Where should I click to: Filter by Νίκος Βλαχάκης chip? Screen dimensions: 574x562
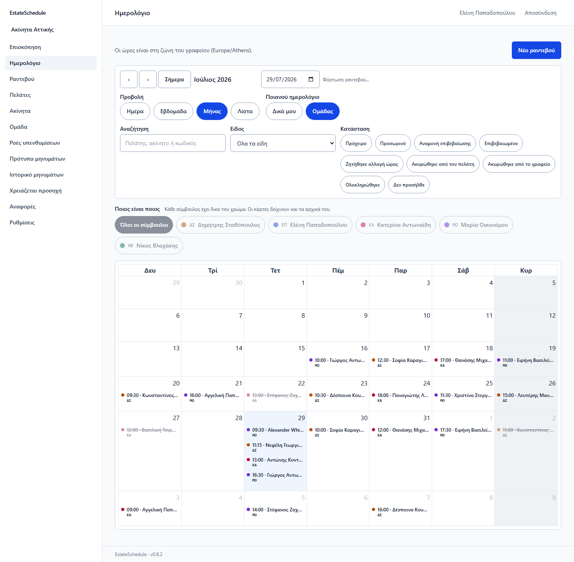point(149,246)
